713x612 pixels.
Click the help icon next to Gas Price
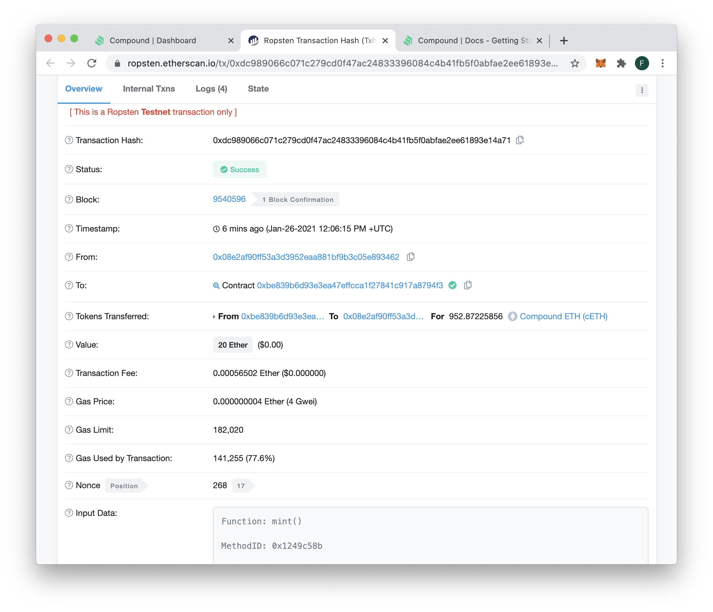(x=69, y=401)
